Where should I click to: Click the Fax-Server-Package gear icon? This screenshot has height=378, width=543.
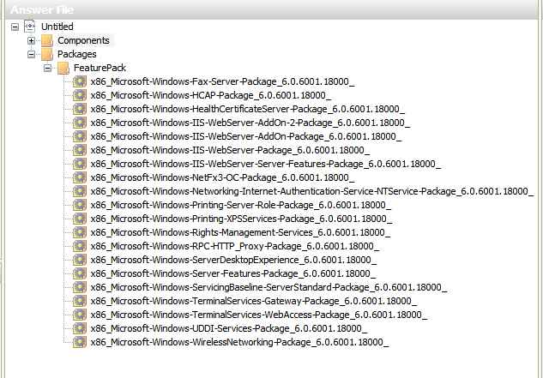point(80,81)
